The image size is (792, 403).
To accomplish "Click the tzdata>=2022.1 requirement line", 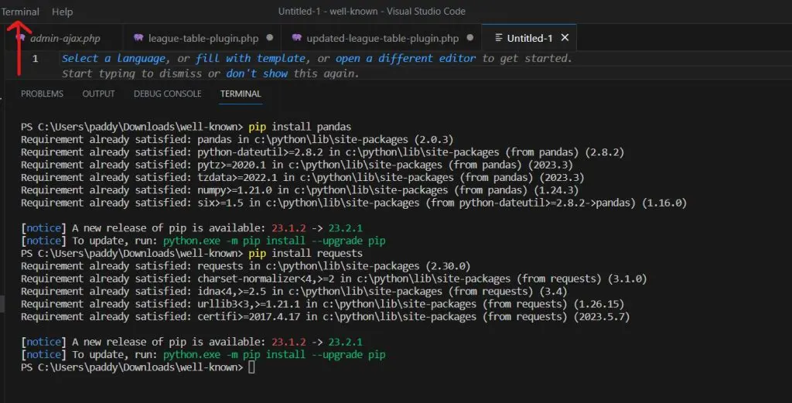I will pos(302,177).
